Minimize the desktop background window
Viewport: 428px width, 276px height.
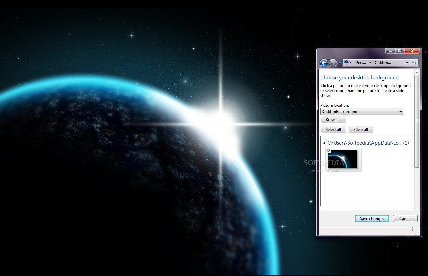point(390,51)
